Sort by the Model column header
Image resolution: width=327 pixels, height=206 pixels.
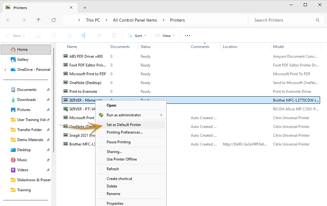point(278,47)
